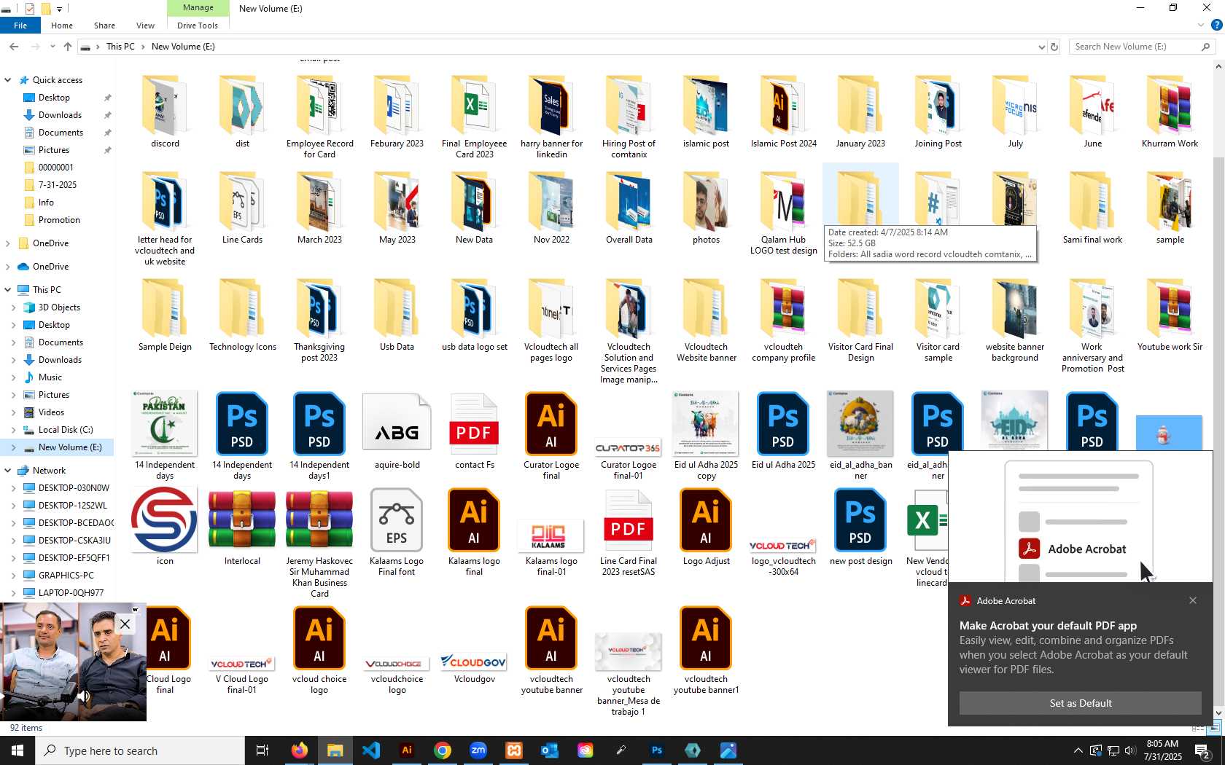Select the vcloudtech youtube banner1 AI file
Screen dimensions: 1225x765
tap(706, 649)
